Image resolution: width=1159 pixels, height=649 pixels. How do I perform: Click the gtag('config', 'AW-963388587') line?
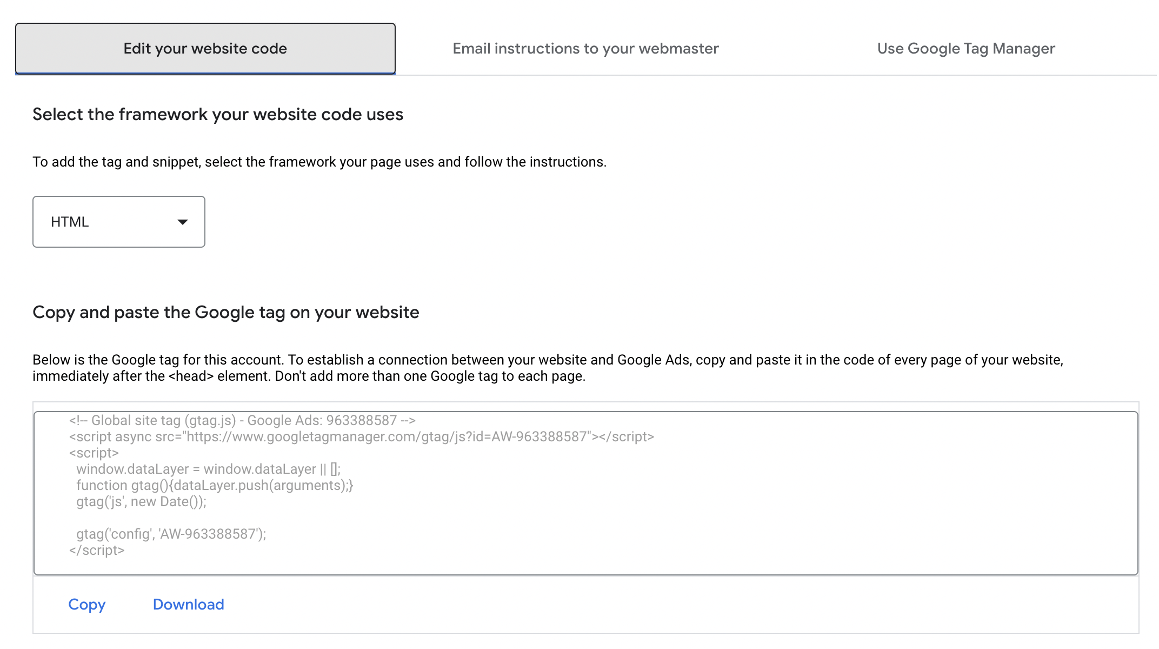pos(171,534)
